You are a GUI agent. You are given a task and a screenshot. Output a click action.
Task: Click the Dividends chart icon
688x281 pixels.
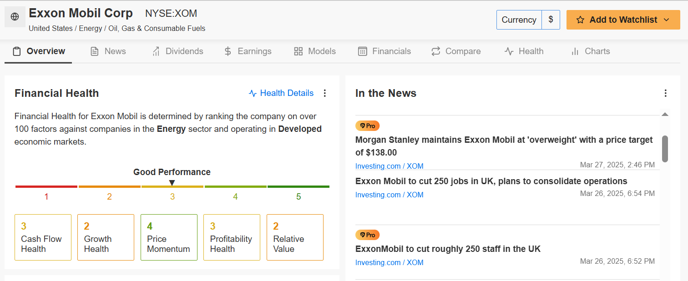[x=156, y=51]
